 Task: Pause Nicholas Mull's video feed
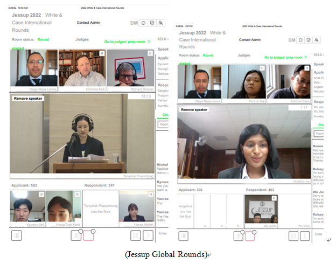pos(102,53)
